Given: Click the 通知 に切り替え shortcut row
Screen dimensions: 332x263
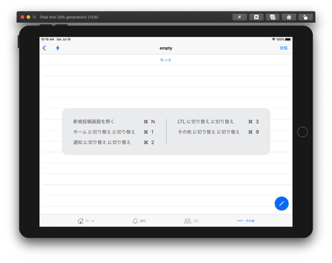Looking at the screenshot, I should 114,142.
